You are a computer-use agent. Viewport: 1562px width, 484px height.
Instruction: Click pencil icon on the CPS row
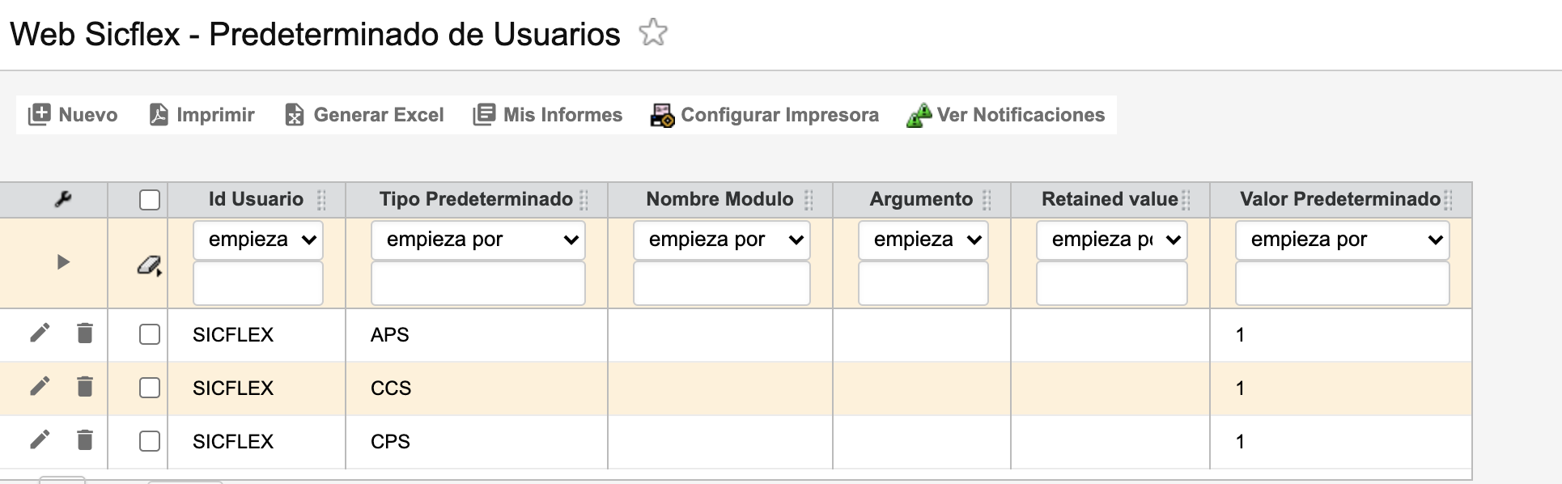click(x=40, y=439)
